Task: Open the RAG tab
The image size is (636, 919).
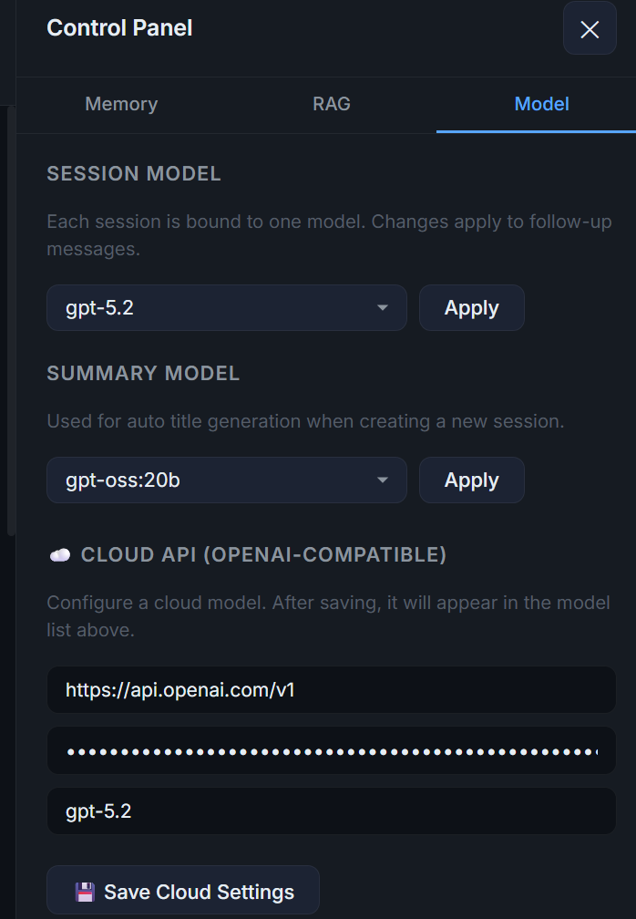Action: [332, 104]
